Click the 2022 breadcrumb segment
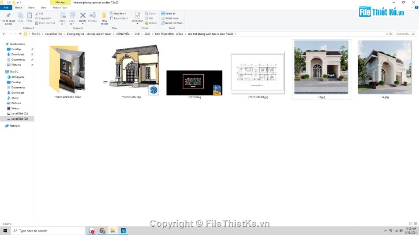 [x=147, y=34]
